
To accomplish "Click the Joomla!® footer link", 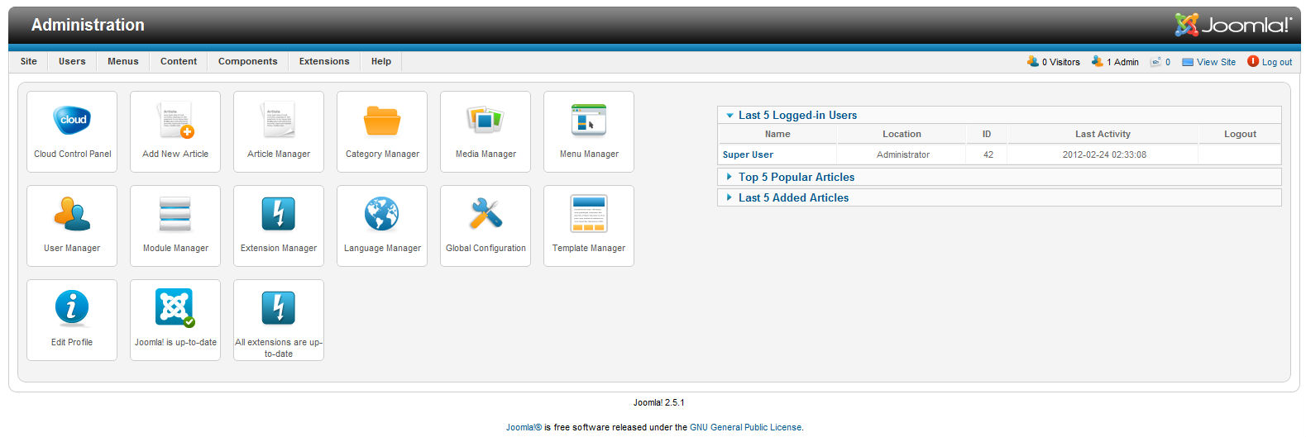I will (524, 427).
